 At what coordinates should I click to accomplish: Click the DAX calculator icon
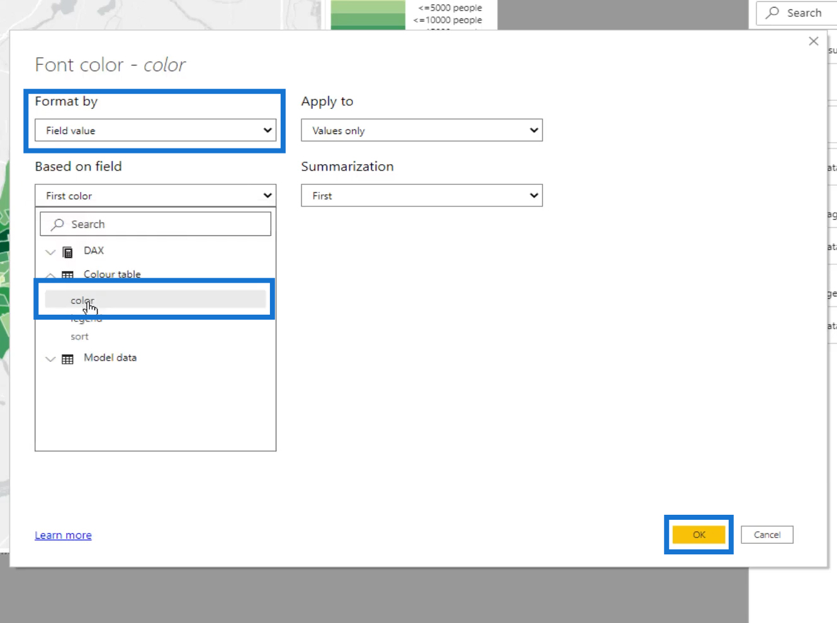[x=68, y=252]
